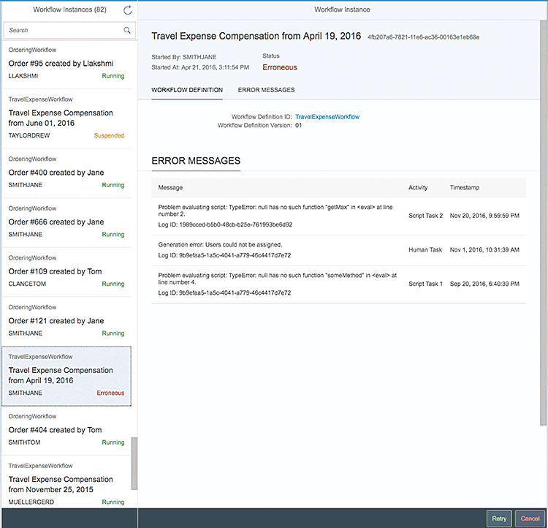The image size is (548, 528).
Task: Select Order #109 created by Tom
Action: pyautogui.click(x=66, y=271)
